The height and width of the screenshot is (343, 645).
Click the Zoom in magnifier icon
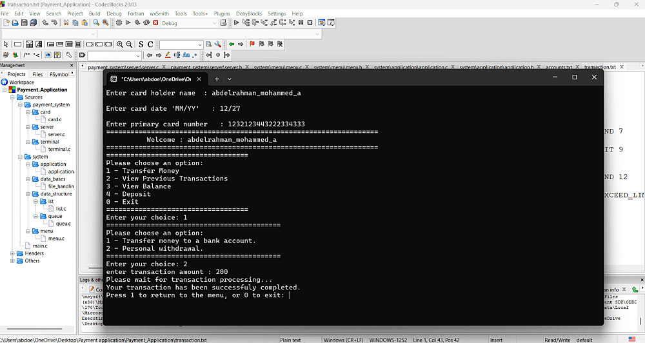(x=120, y=44)
